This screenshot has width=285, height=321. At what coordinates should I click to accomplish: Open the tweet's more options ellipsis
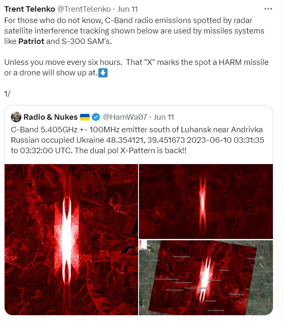(268, 9)
